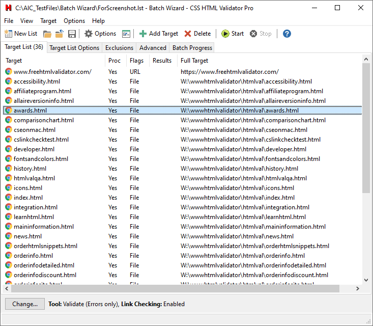Screen dimensions: 373x326
Task: Select the maininformation.html target
Action: point(183,227)
